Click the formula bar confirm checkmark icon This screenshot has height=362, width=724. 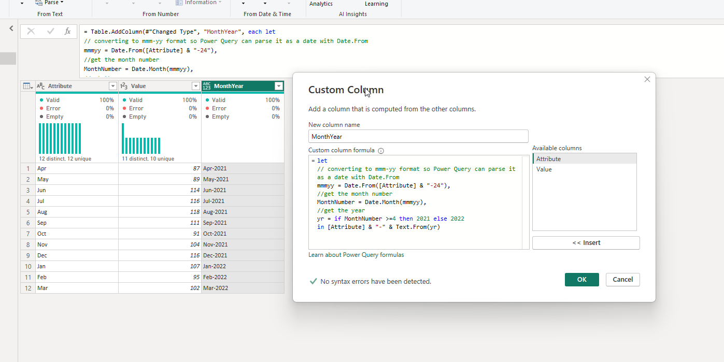[x=50, y=32]
